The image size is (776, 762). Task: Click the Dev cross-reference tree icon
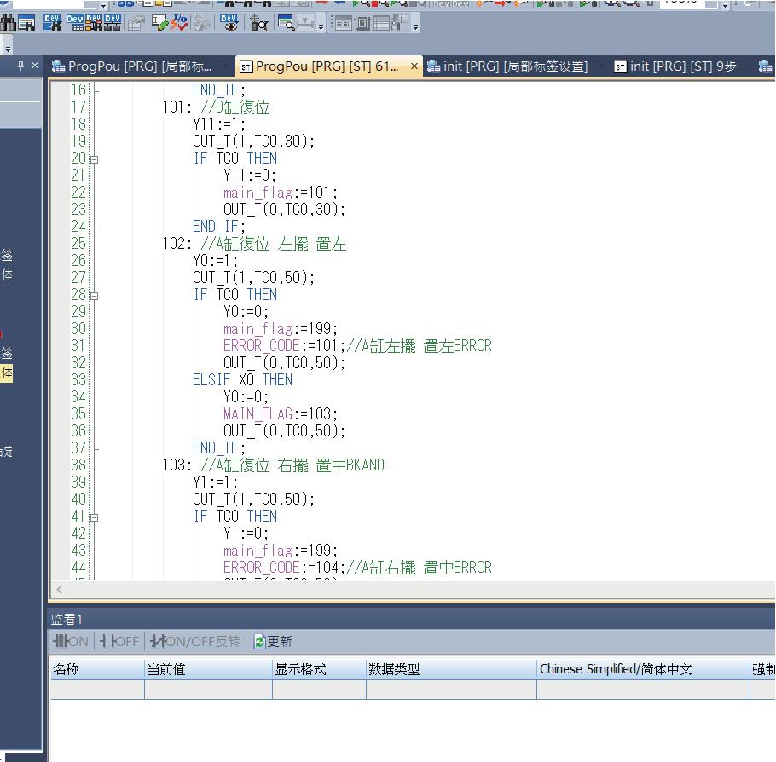[94, 23]
